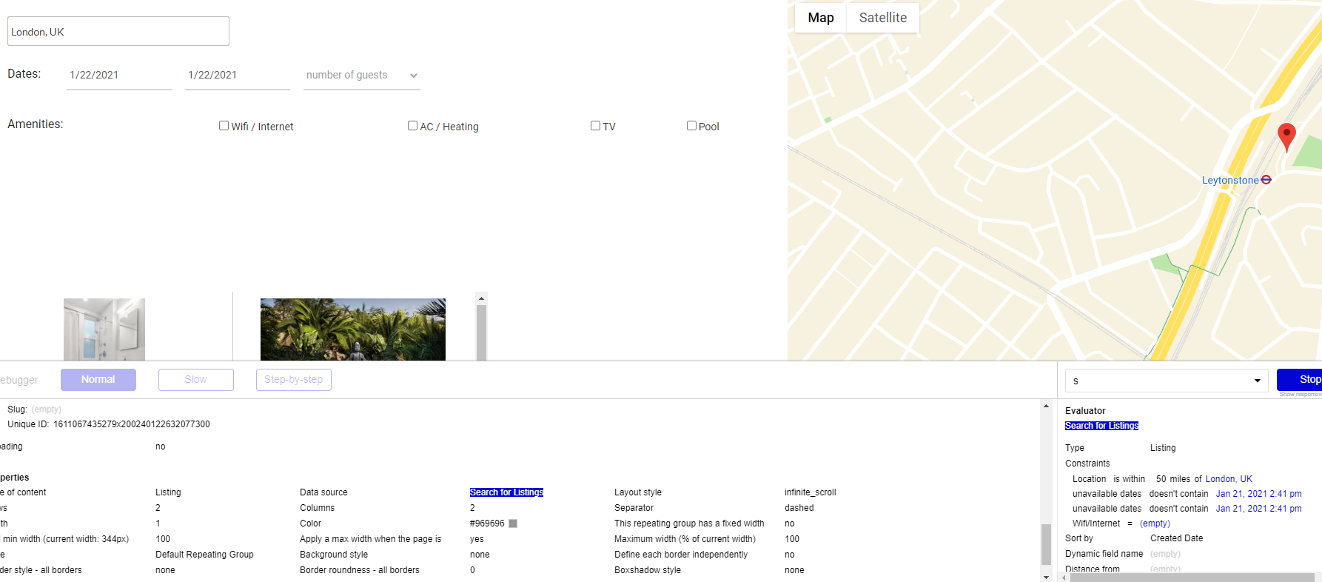Click the Wifi/Internet (empty) constraint value
This screenshot has height=582, width=1322.
coord(1155,524)
